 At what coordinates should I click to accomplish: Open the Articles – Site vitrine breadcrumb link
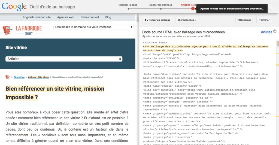[x=38, y=77]
